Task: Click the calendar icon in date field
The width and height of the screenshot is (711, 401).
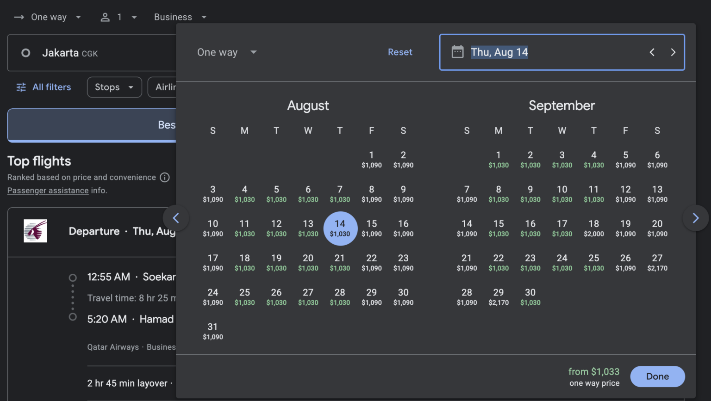Action: tap(457, 52)
